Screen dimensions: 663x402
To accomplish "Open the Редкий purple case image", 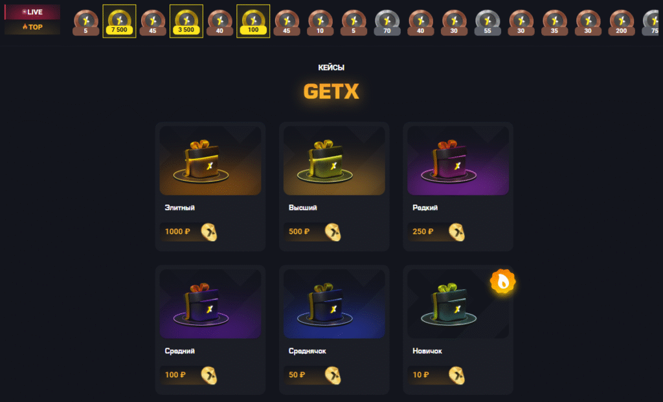I will point(458,161).
